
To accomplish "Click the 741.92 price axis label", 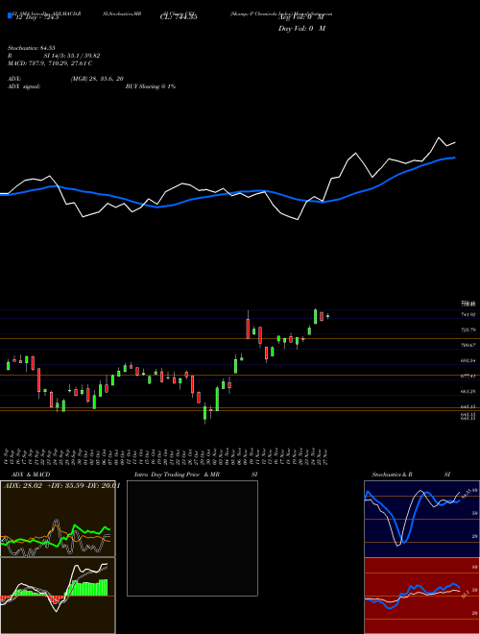I will 468,314.
